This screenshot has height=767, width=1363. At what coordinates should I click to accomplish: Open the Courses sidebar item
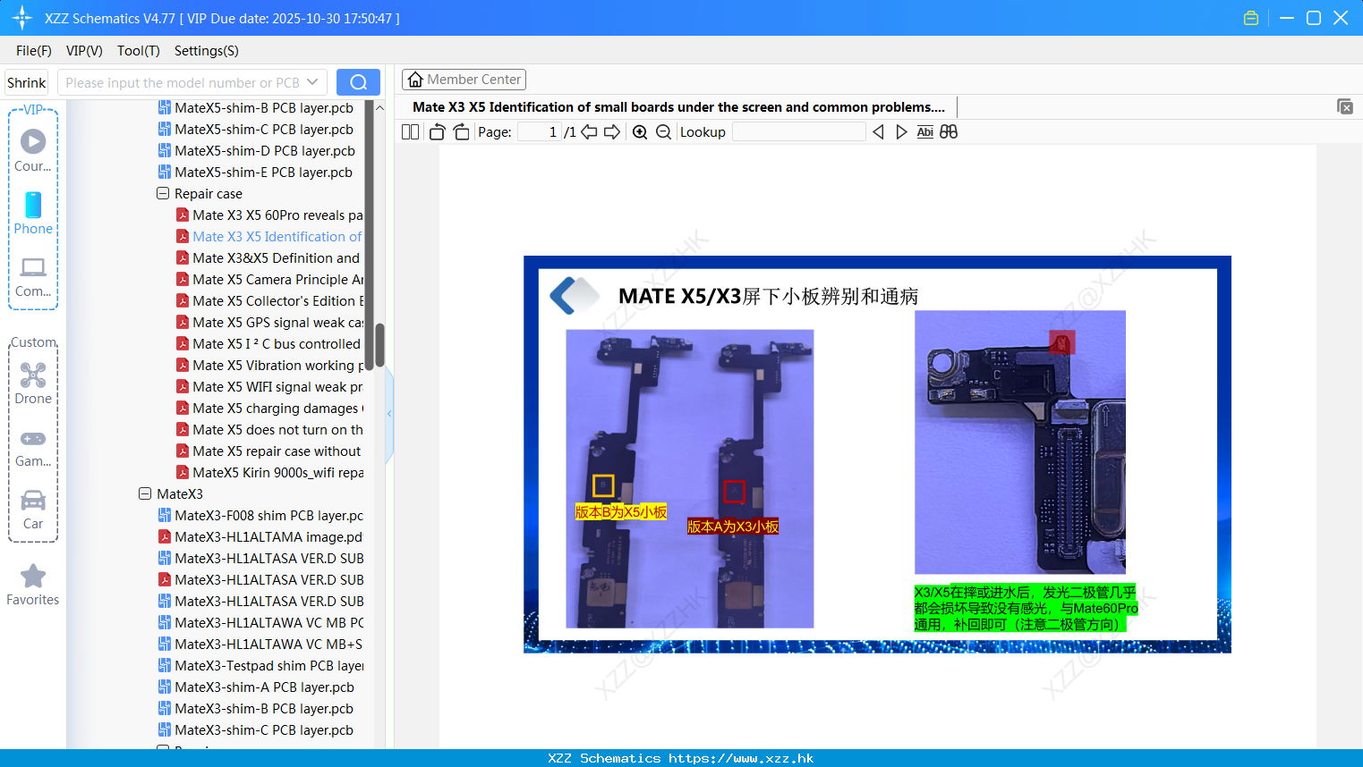coord(33,151)
